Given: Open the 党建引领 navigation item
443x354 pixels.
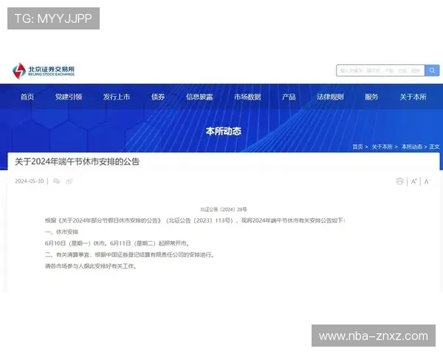Looking at the screenshot, I should pos(69,97).
